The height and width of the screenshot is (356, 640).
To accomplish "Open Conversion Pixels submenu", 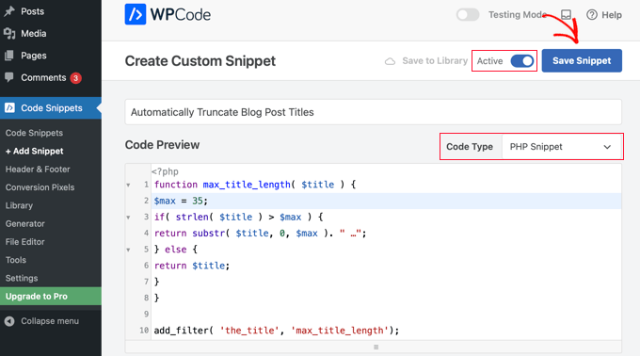I will pyautogui.click(x=40, y=187).
